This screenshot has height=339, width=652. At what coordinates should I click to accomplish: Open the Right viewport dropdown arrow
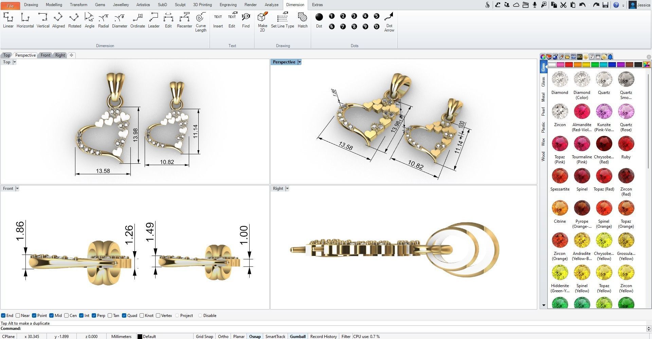point(287,188)
